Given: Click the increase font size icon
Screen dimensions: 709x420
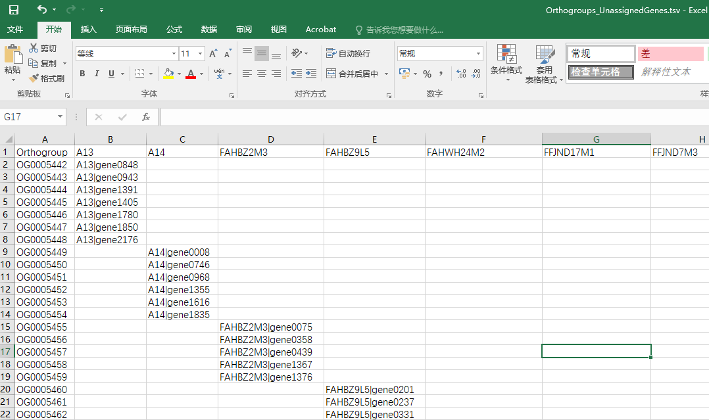Looking at the screenshot, I should click(213, 54).
